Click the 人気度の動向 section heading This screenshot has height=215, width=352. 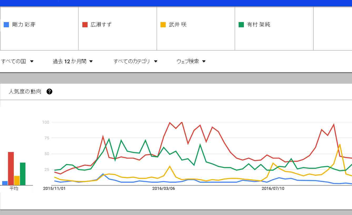click(x=25, y=92)
